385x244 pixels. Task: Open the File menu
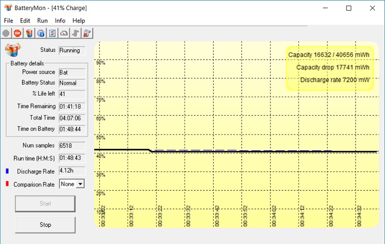coord(9,21)
